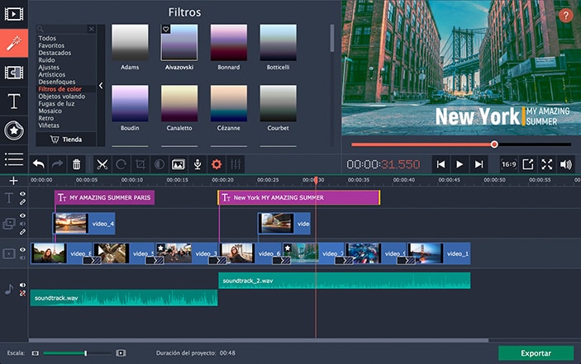The image size is (581, 364).
Task: Open the clip image properties icon
Action: [179, 164]
